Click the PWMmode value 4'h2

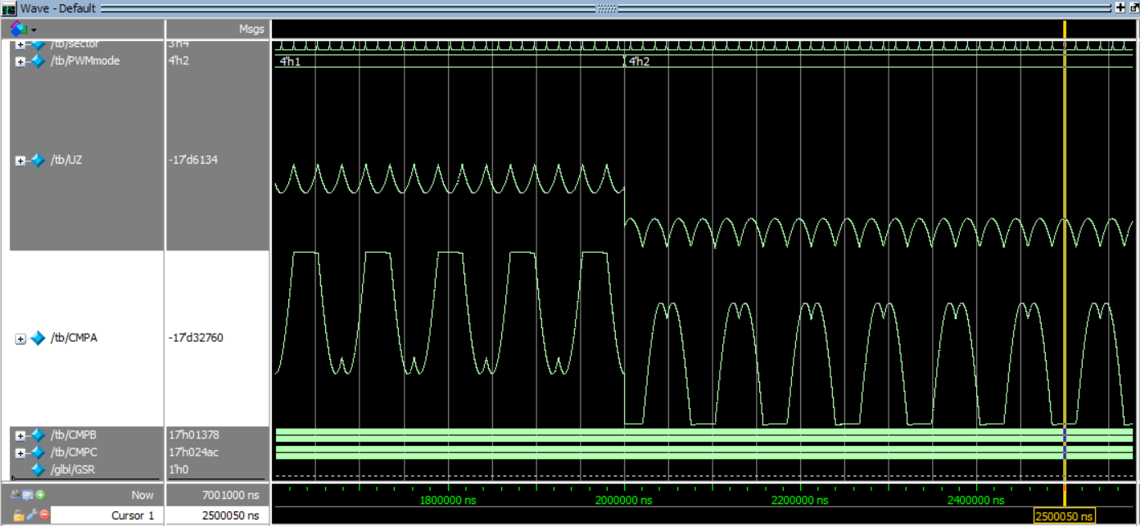(x=179, y=61)
